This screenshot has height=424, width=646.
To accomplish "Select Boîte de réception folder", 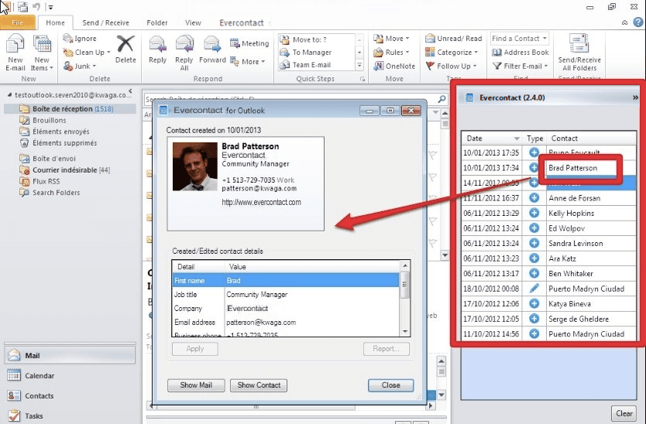I will coord(70,108).
